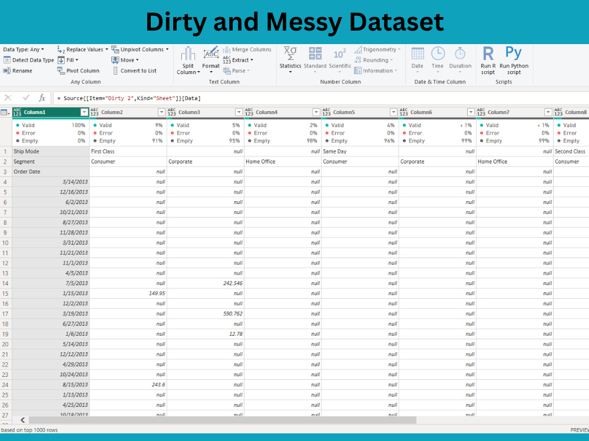Click the "Same Day" cell
The image size is (589, 441).
pos(360,151)
